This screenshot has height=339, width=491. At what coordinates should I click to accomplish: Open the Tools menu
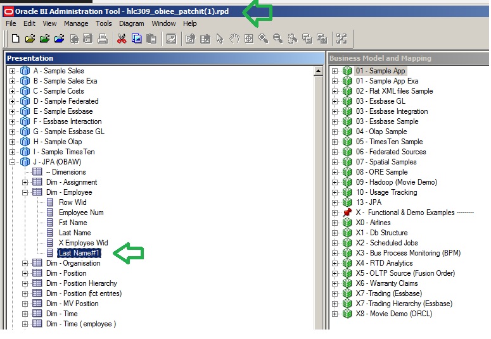(104, 23)
